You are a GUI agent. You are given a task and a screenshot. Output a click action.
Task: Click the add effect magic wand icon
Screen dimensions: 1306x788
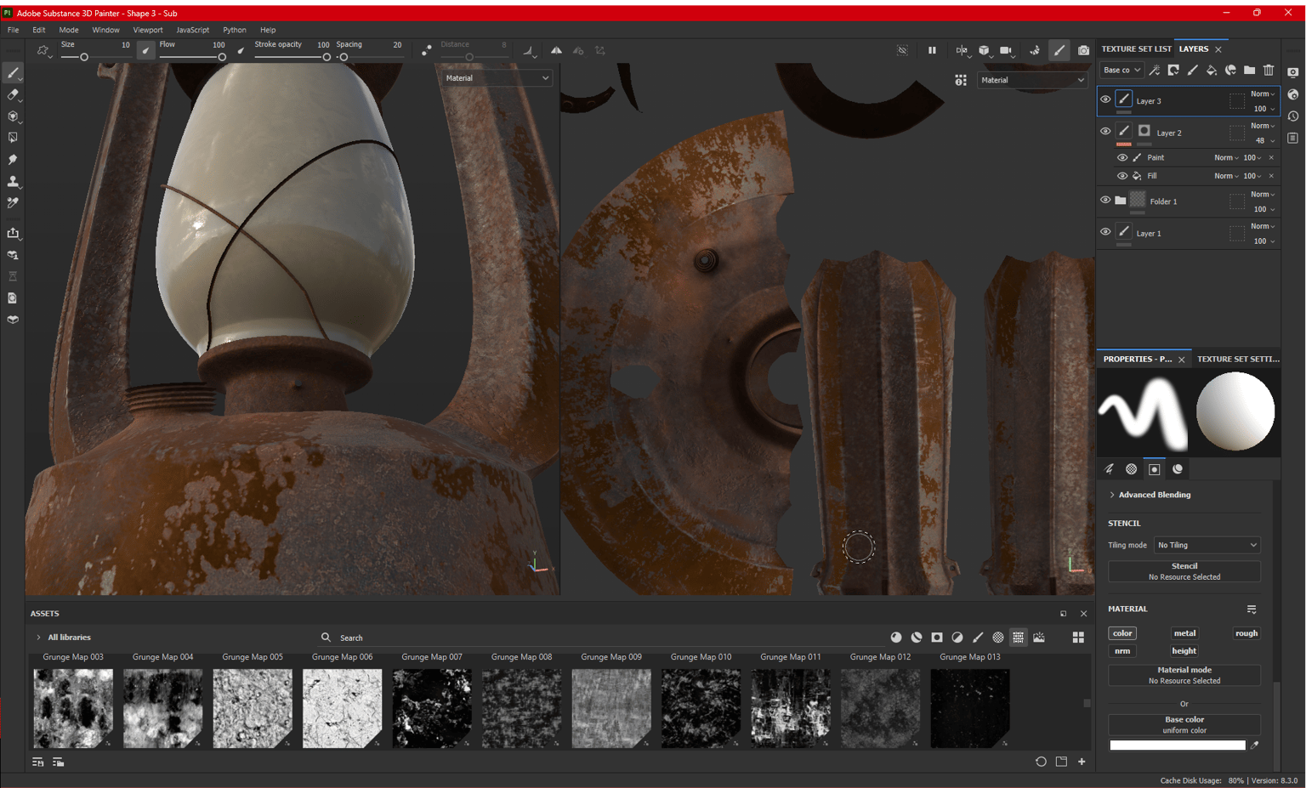[x=1154, y=70]
